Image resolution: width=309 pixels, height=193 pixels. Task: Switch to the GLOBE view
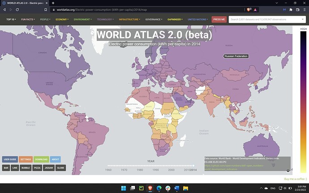pos(60,168)
